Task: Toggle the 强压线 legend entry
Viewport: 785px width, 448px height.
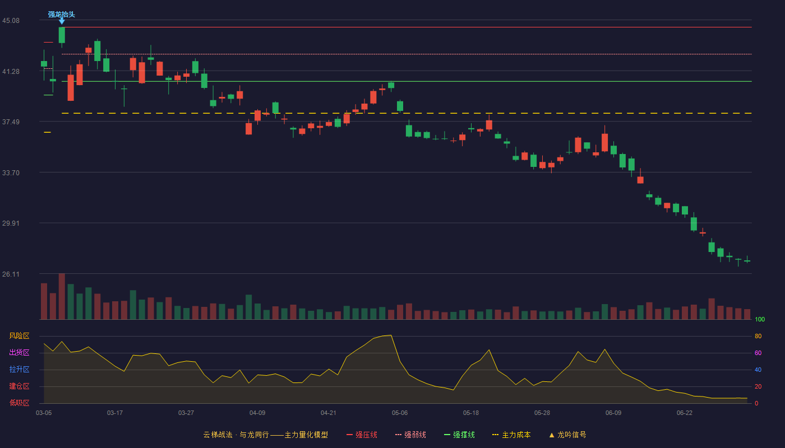Action: [x=362, y=435]
